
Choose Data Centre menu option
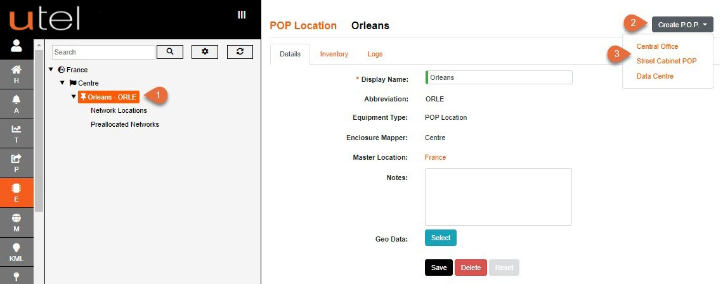655,76
